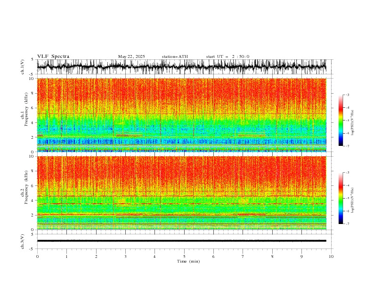Viewport: 373px width, 288px height.
Task: Click the ch.1 "Frequency (kHz)" axis label
Action: coord(26,109)
